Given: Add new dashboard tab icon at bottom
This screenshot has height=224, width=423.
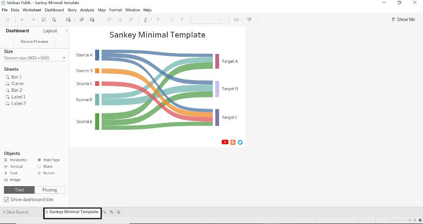Looking at the screenshot, I should coord(111,212).
